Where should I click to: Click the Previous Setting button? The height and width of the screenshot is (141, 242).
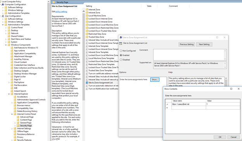187,45
